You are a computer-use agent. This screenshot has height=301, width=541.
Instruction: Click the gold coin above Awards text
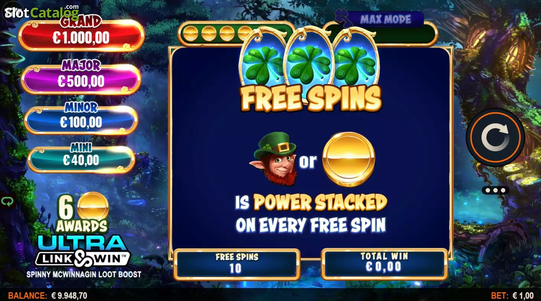tap(93, 206)
